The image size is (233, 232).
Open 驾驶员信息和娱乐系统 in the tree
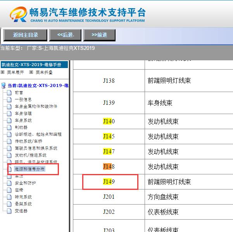pyautogui.click(x=36, y=148)
